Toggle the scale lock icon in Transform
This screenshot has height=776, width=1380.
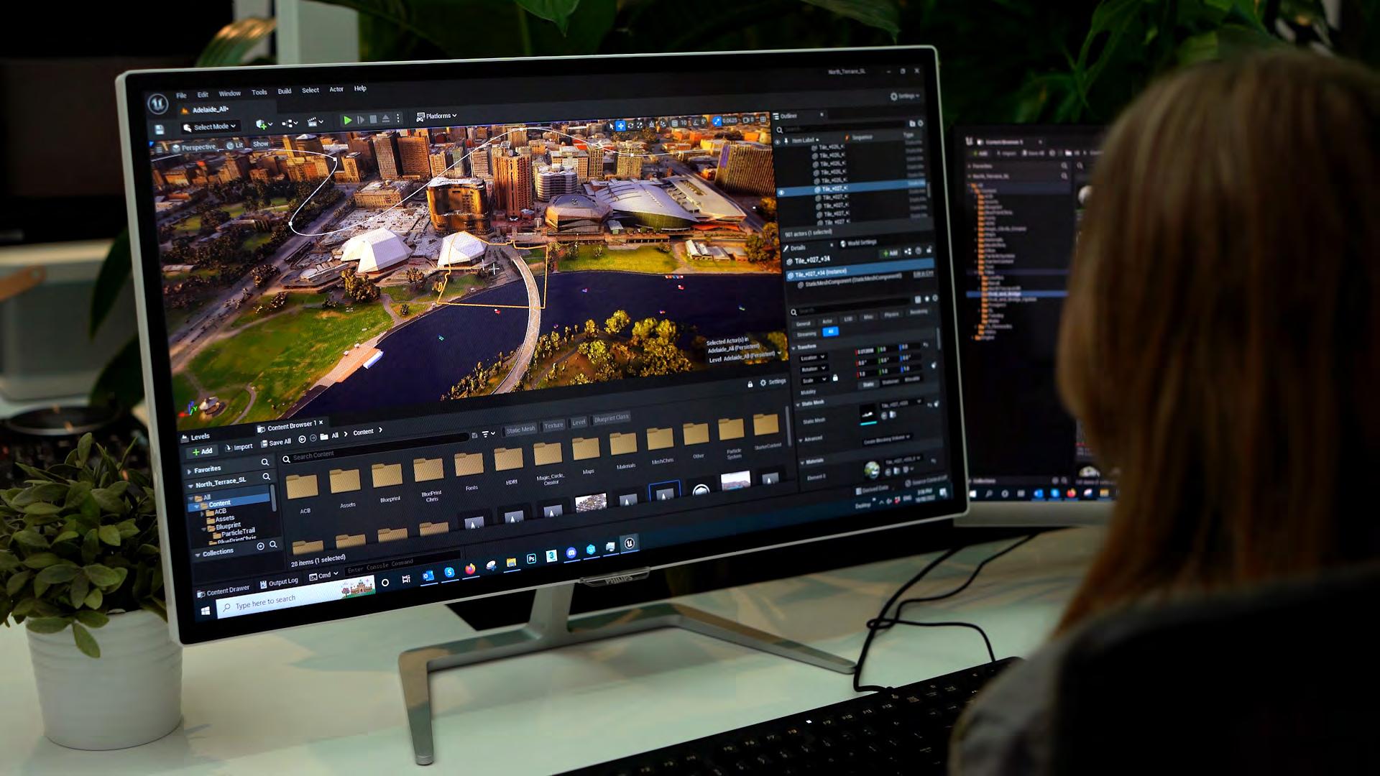coord(835,378)
